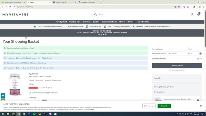View site information icon in address bar

14,7
